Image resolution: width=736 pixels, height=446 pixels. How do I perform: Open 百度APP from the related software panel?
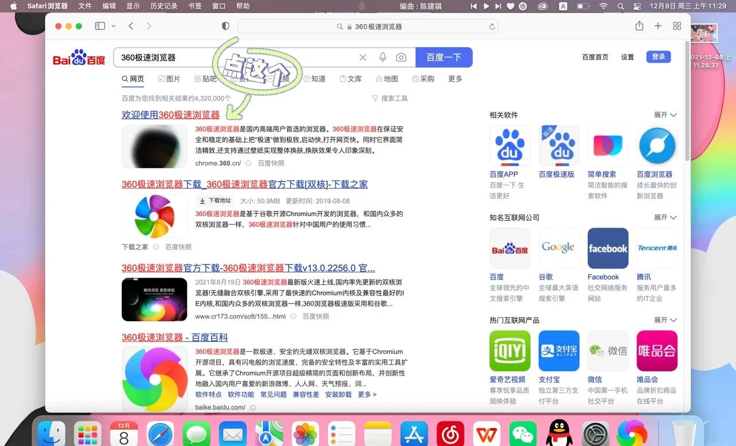pyautogui.click(x=509, y=145)
